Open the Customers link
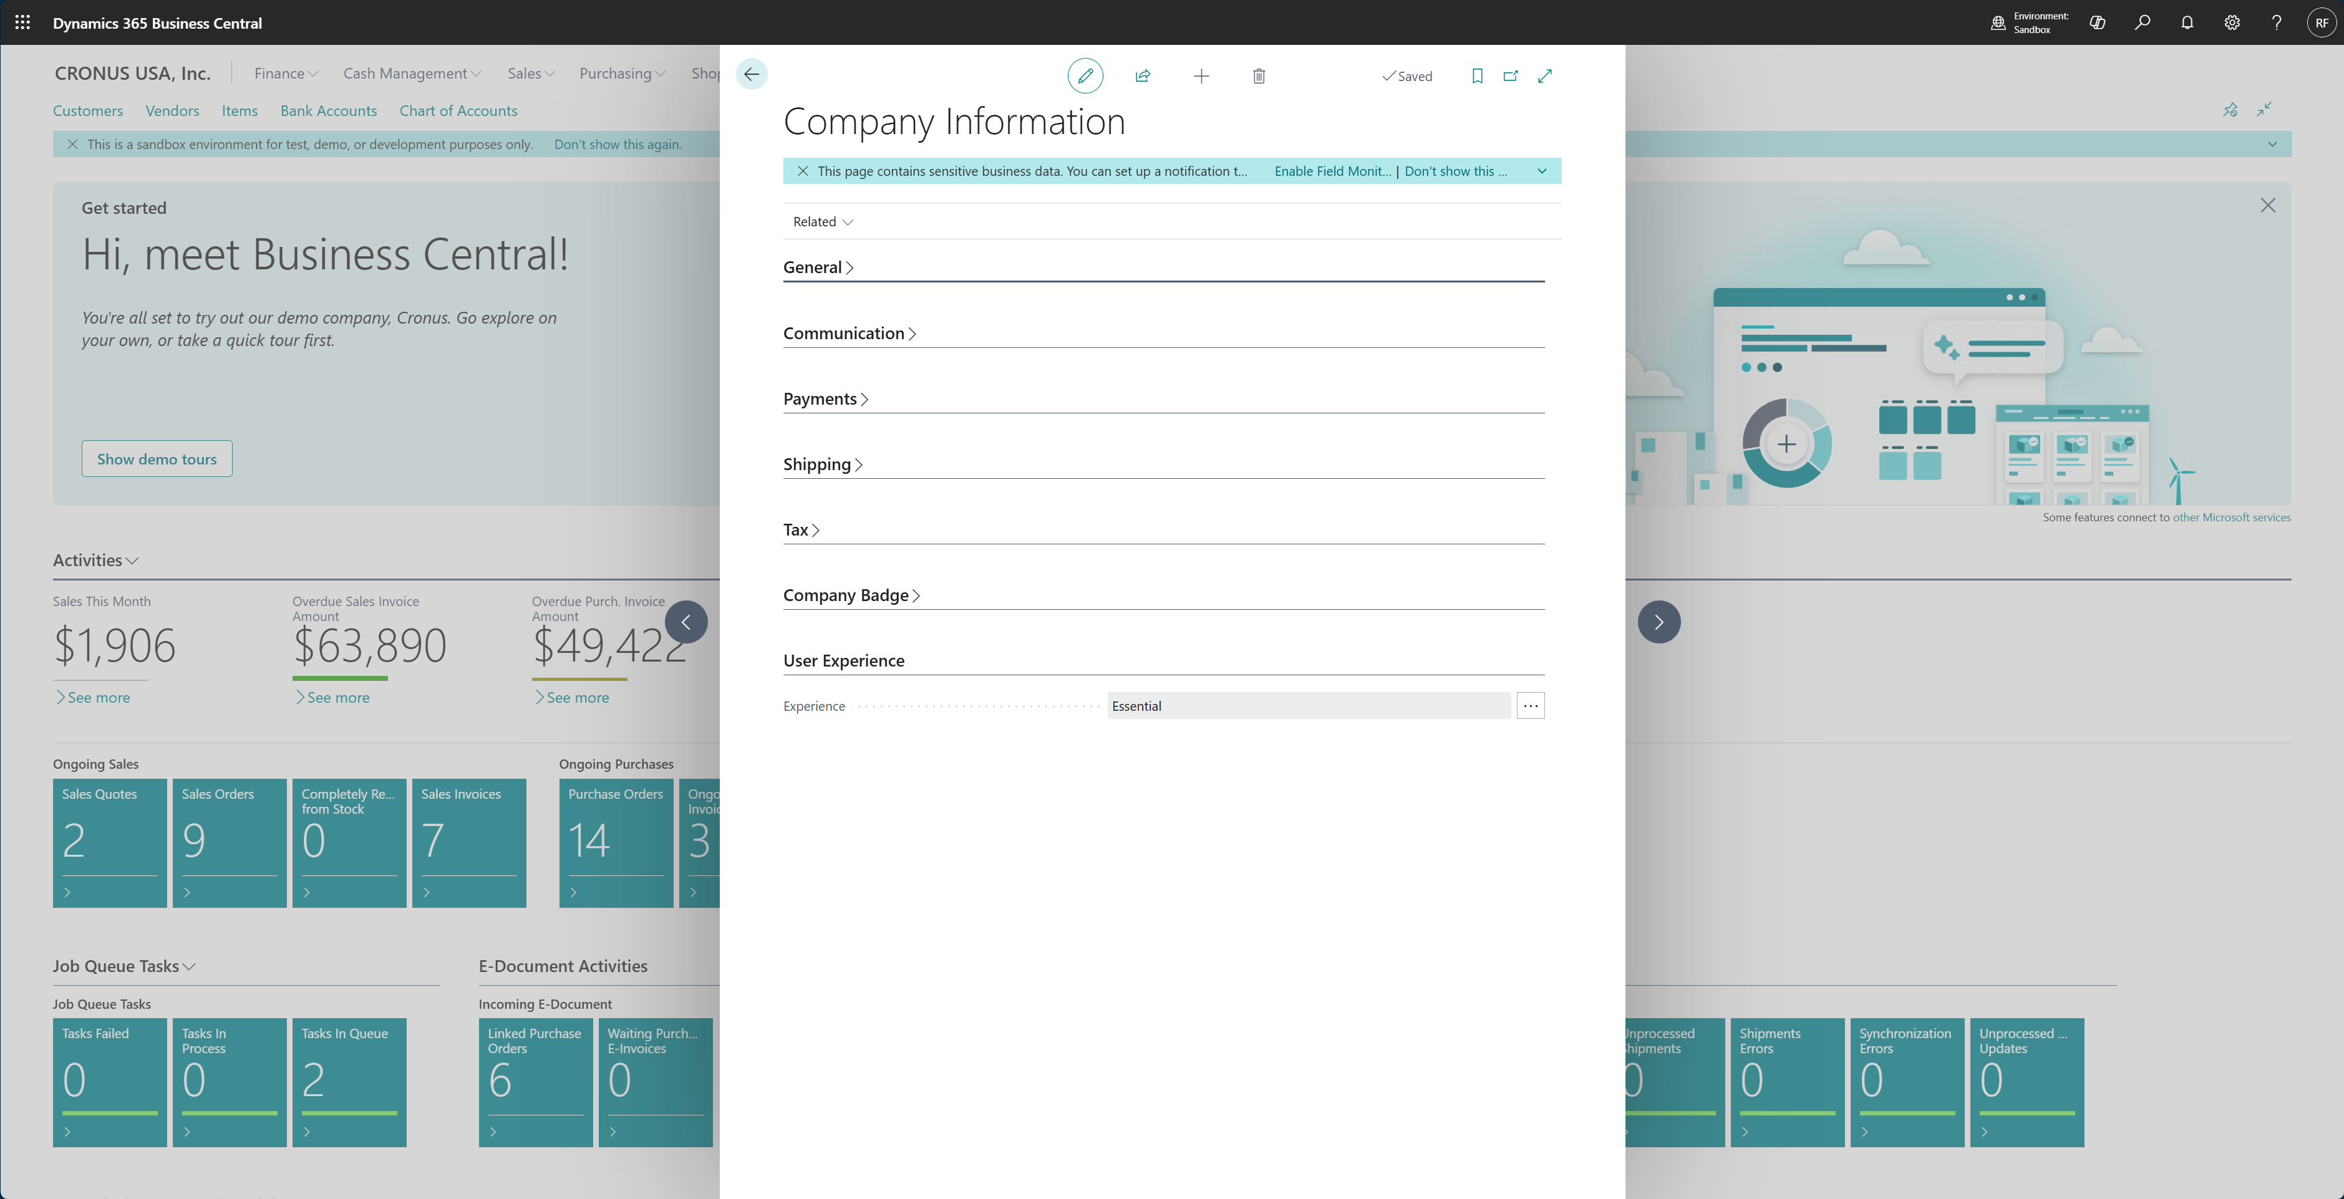The width and height of the screenshot is (2344, 1199). (87, 111)
